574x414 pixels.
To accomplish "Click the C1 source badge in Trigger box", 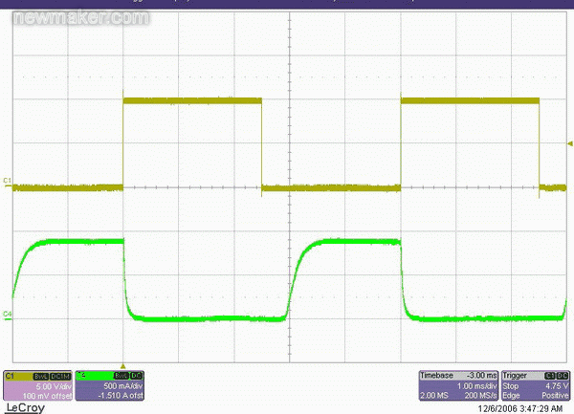I will click(546, 376).
